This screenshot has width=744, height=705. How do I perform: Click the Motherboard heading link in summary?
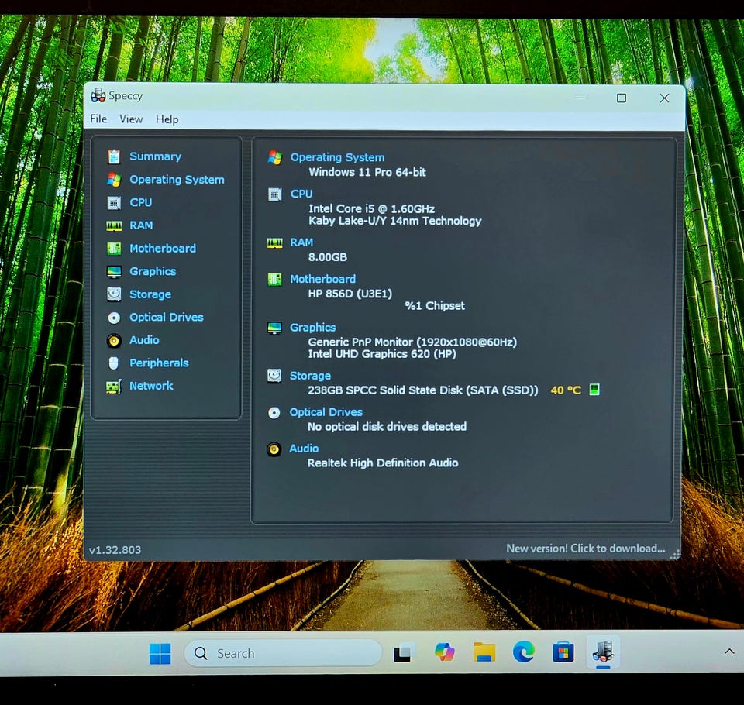[x=322, y=279]
